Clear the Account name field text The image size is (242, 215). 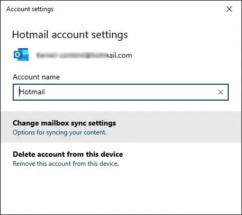221,92
